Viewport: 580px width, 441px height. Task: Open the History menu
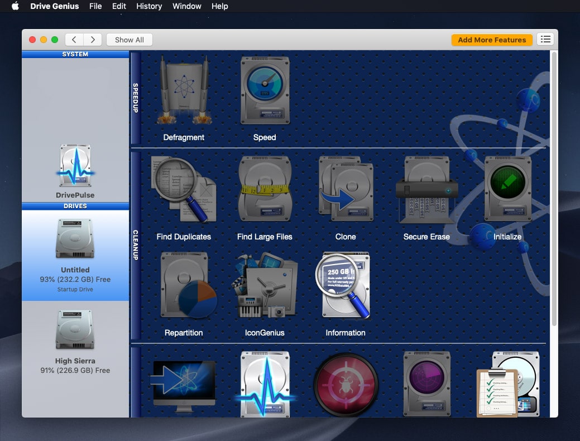point(149,6)
